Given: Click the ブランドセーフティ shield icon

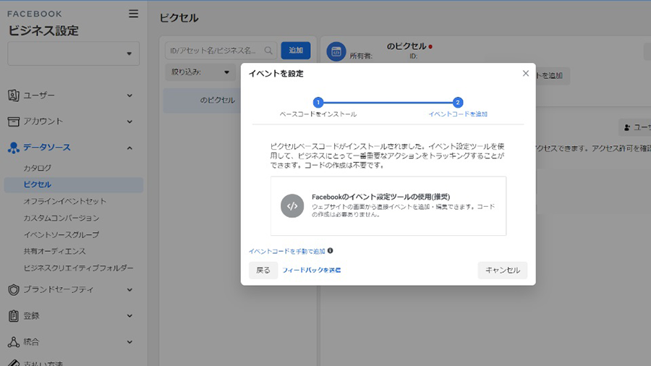Looking at the screenshot, I should pyautogui.click(x=13, y=289).
